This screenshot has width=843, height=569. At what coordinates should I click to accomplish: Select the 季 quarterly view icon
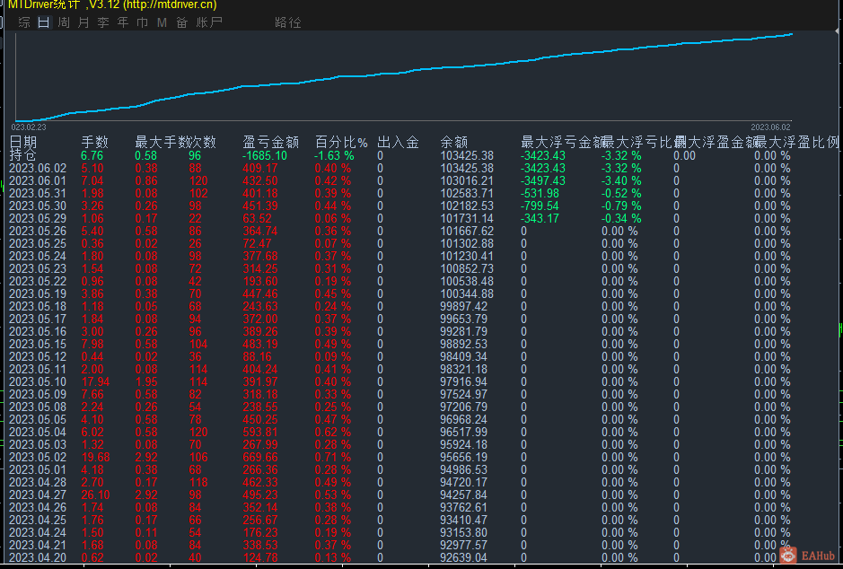[101, 24]
